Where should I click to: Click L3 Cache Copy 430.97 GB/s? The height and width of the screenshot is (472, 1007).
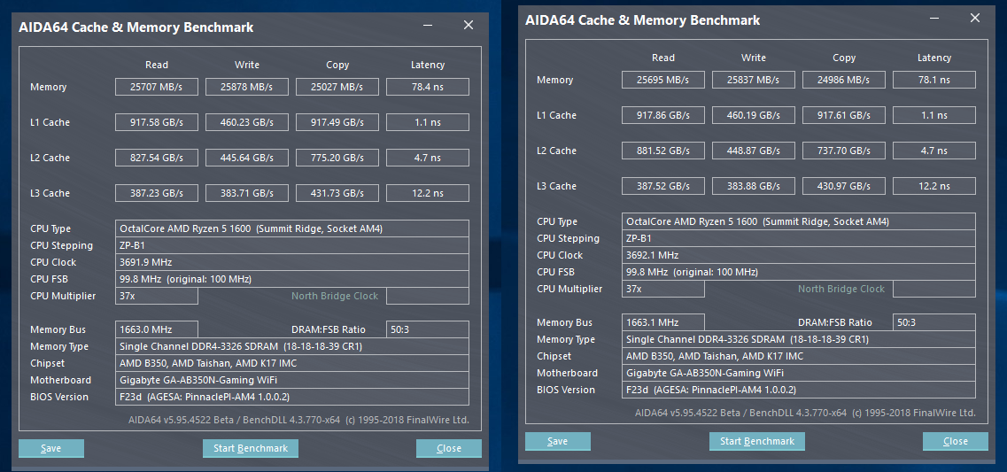844,186
